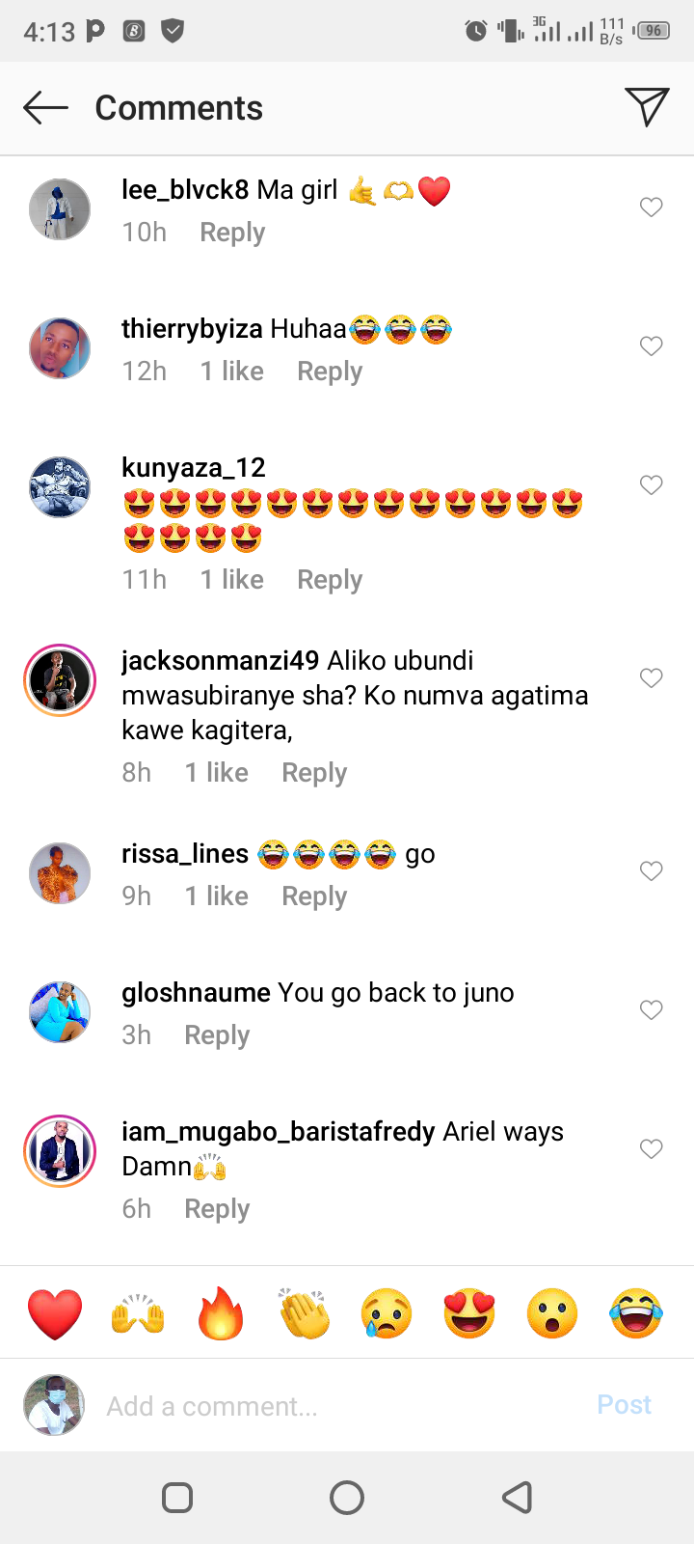Open the share paper-plane icon
Viewport: 694px width, 1544px height.
click(647, 107)
